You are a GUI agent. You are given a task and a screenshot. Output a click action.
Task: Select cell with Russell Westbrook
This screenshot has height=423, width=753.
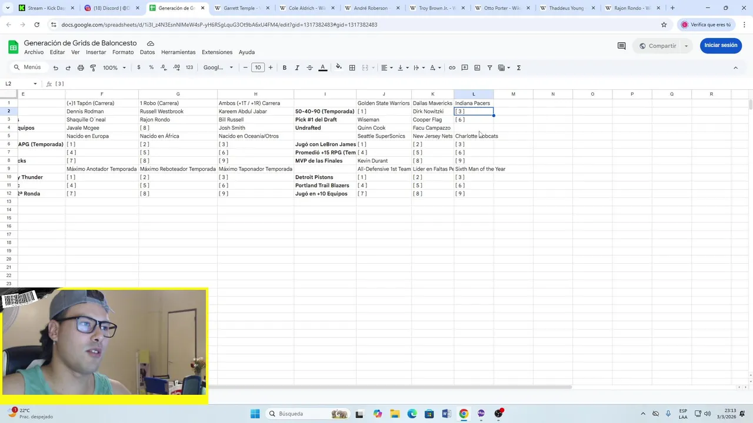(x=178, y=111)
